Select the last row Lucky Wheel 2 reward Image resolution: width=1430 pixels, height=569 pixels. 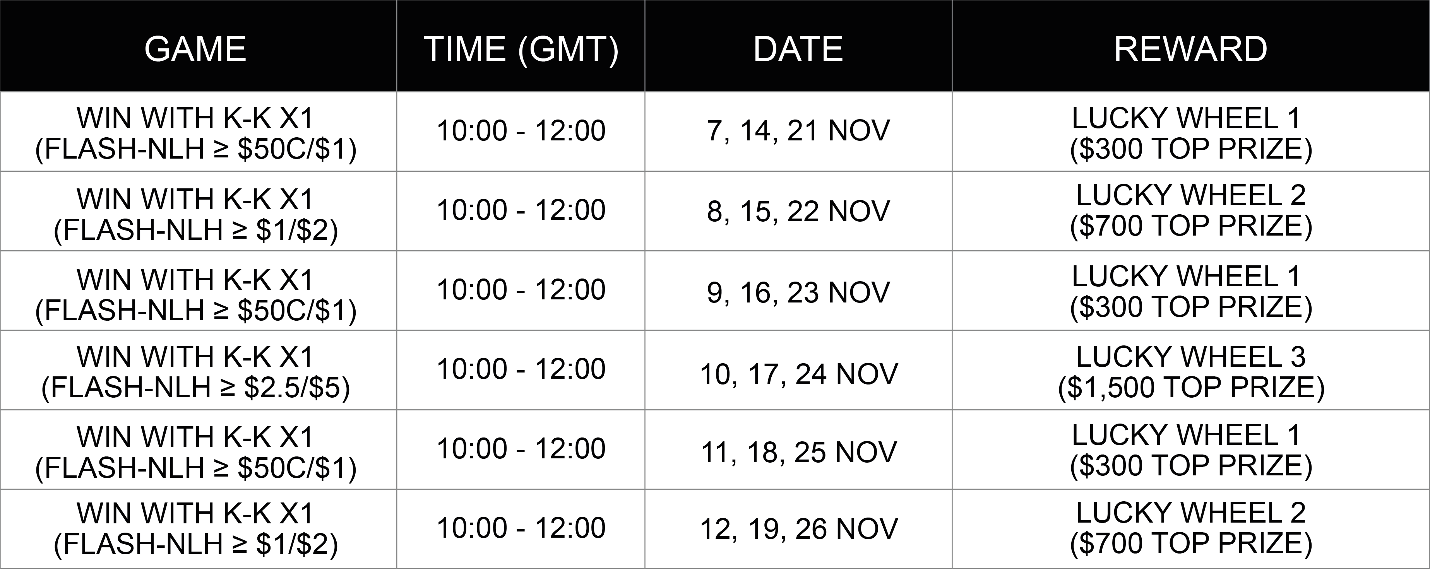pos(1191,529)
